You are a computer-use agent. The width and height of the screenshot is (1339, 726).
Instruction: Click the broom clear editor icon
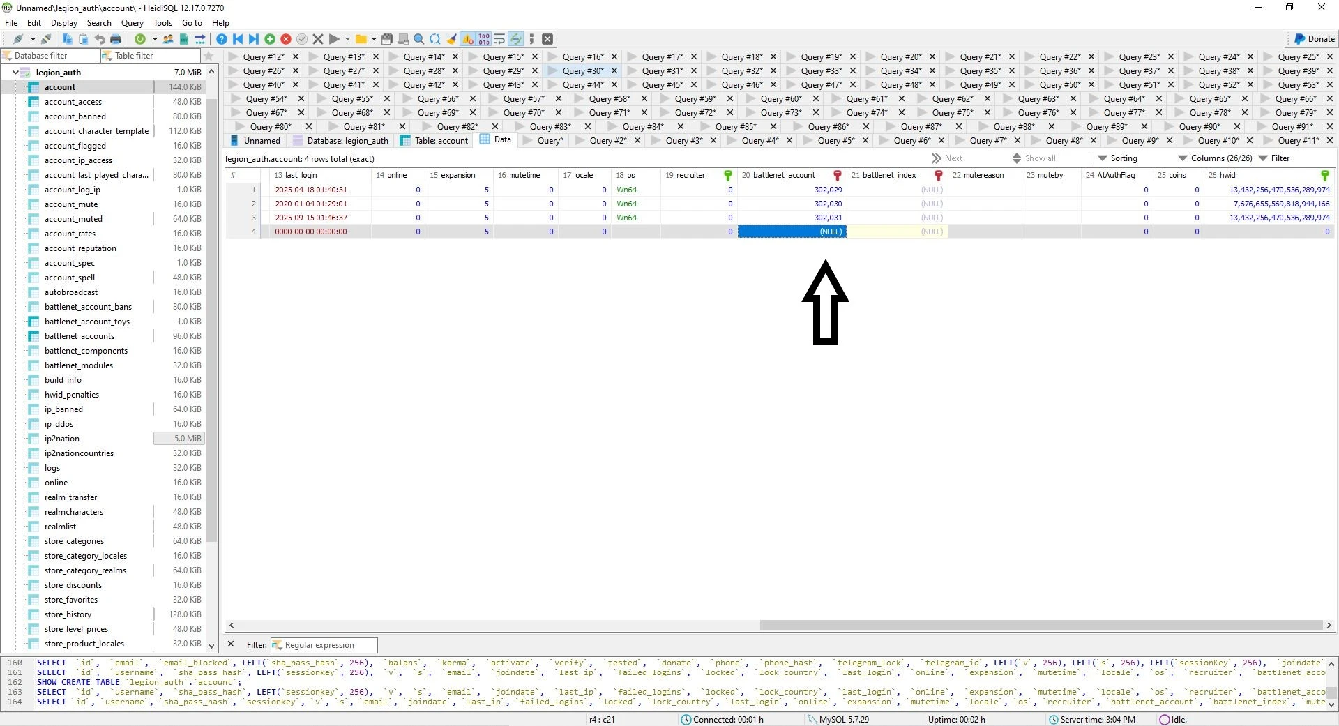pos(451,39)
